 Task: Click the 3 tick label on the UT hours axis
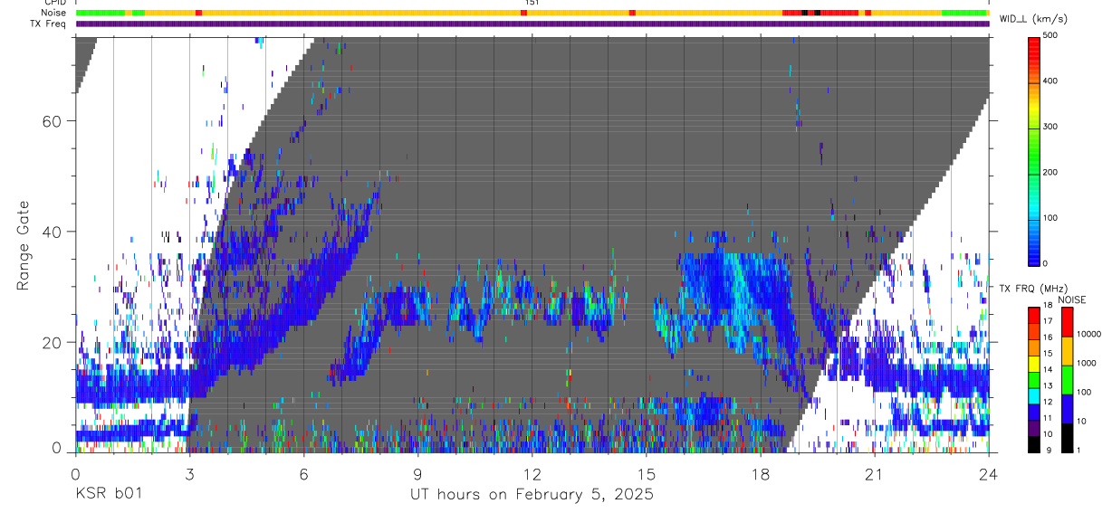click(x=189, y=473)
